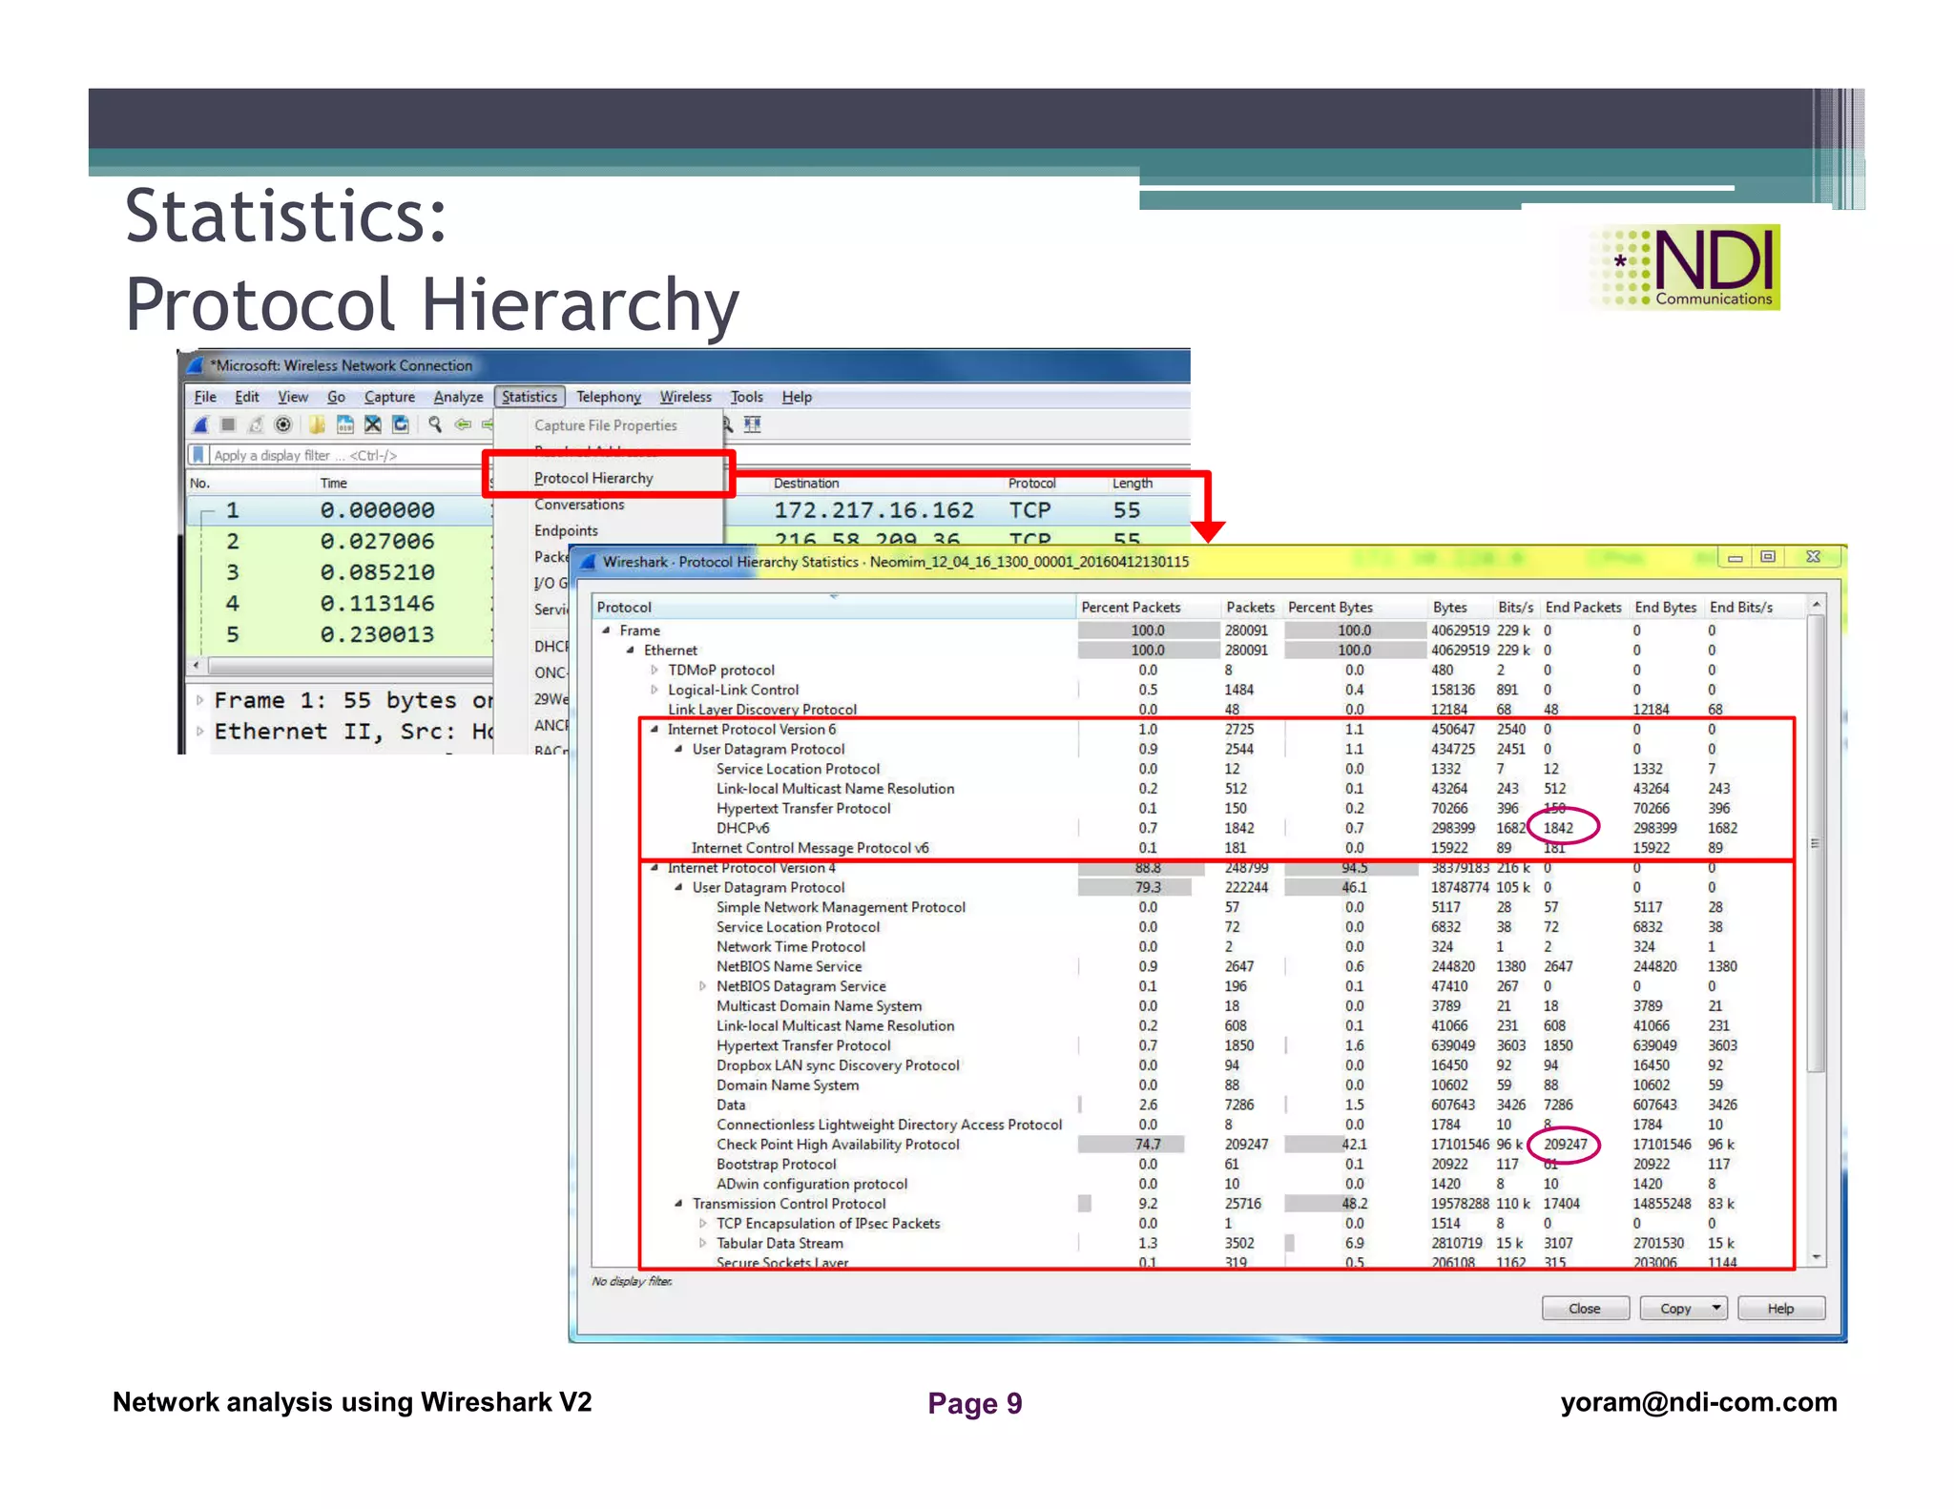Click the Close button in dialog
This screenshot has height=1509, width=1954.
(1585, 1308)
